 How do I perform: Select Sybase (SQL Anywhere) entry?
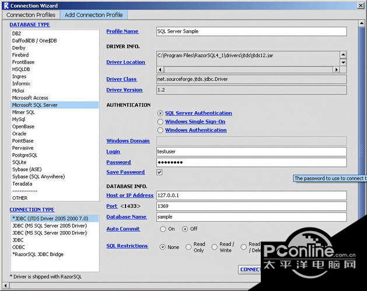[55, 176]
